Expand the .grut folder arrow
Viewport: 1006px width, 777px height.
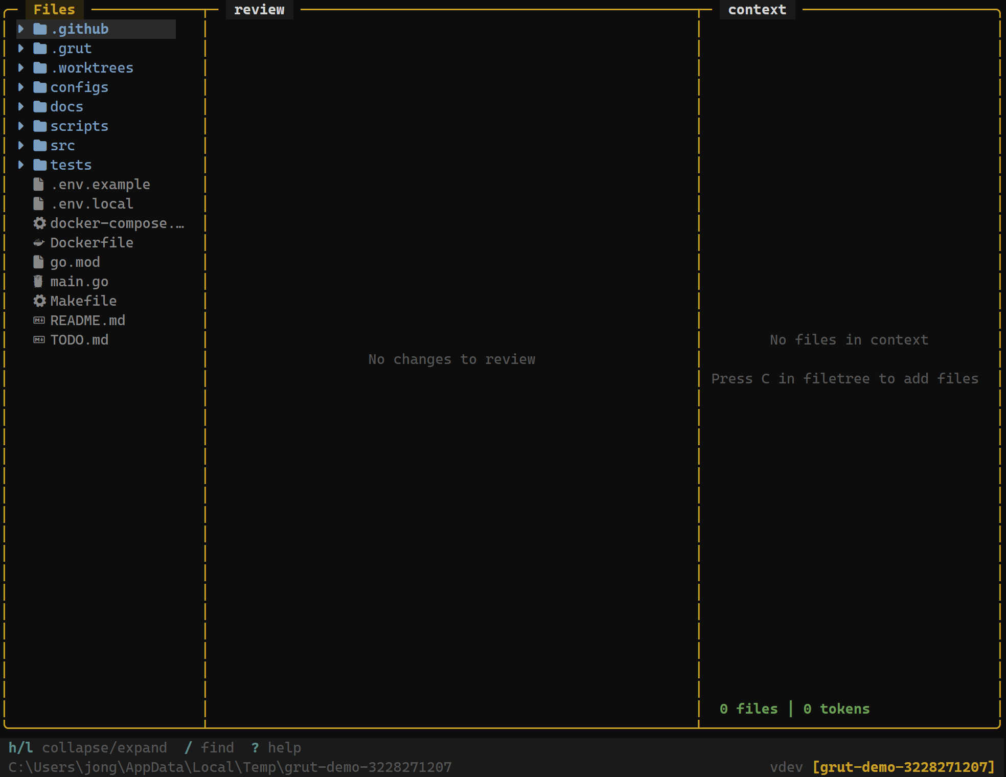tap(21, 49)
